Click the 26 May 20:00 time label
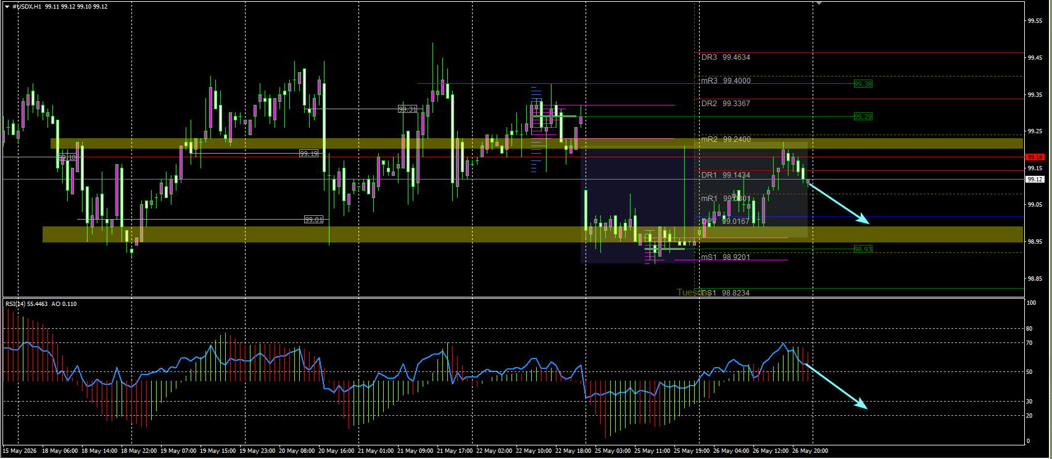This screenshot has height=459, width=1052. pyautogui.click(x=810, y=451)
